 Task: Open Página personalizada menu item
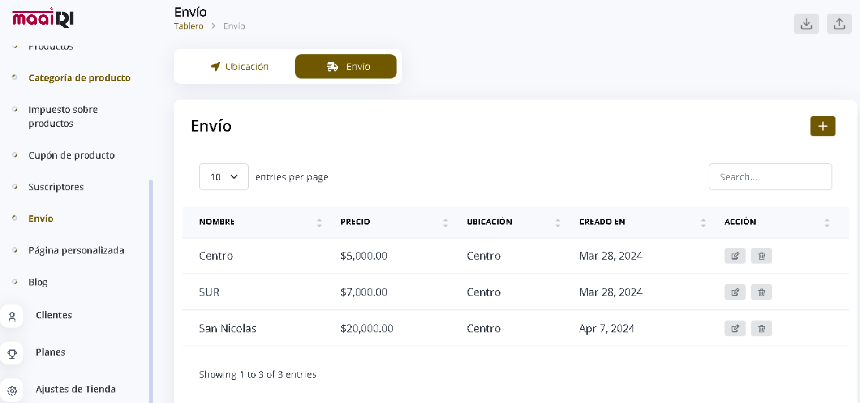pyautogui.click(x=76, y=250)
